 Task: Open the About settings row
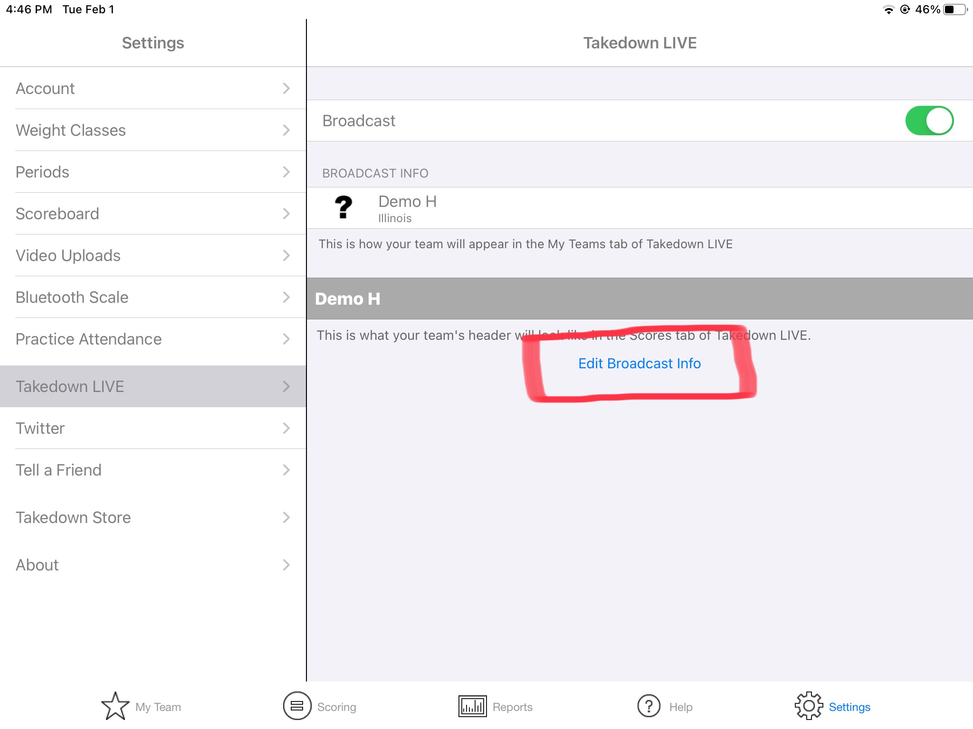tap(153, 565)
